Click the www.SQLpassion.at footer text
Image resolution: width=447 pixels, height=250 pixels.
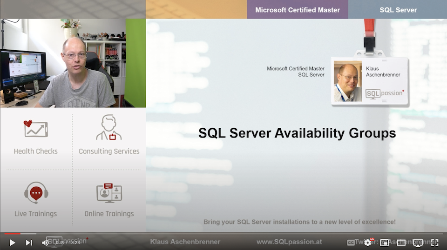289,242
